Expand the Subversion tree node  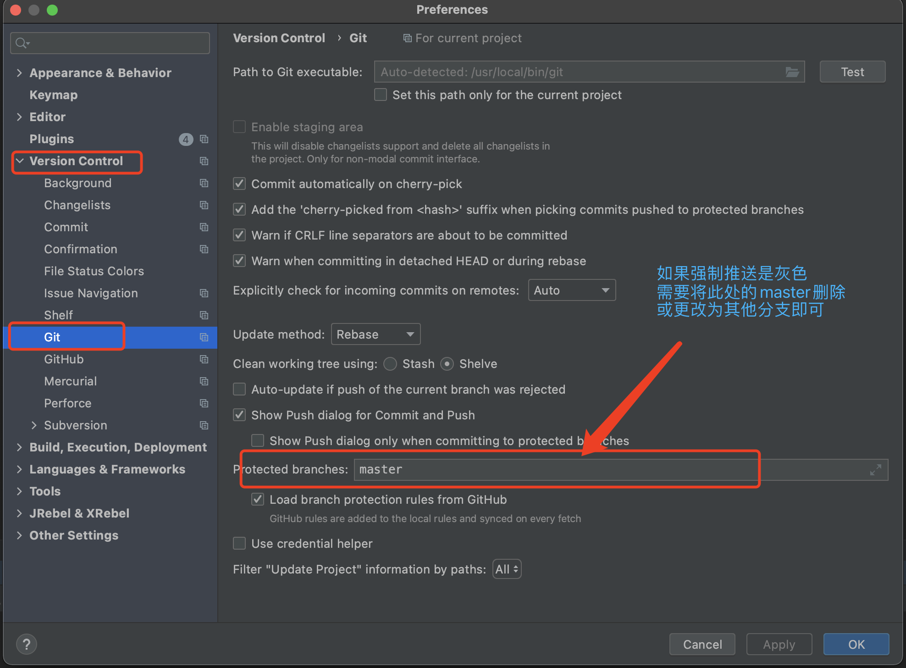point(34,425)
